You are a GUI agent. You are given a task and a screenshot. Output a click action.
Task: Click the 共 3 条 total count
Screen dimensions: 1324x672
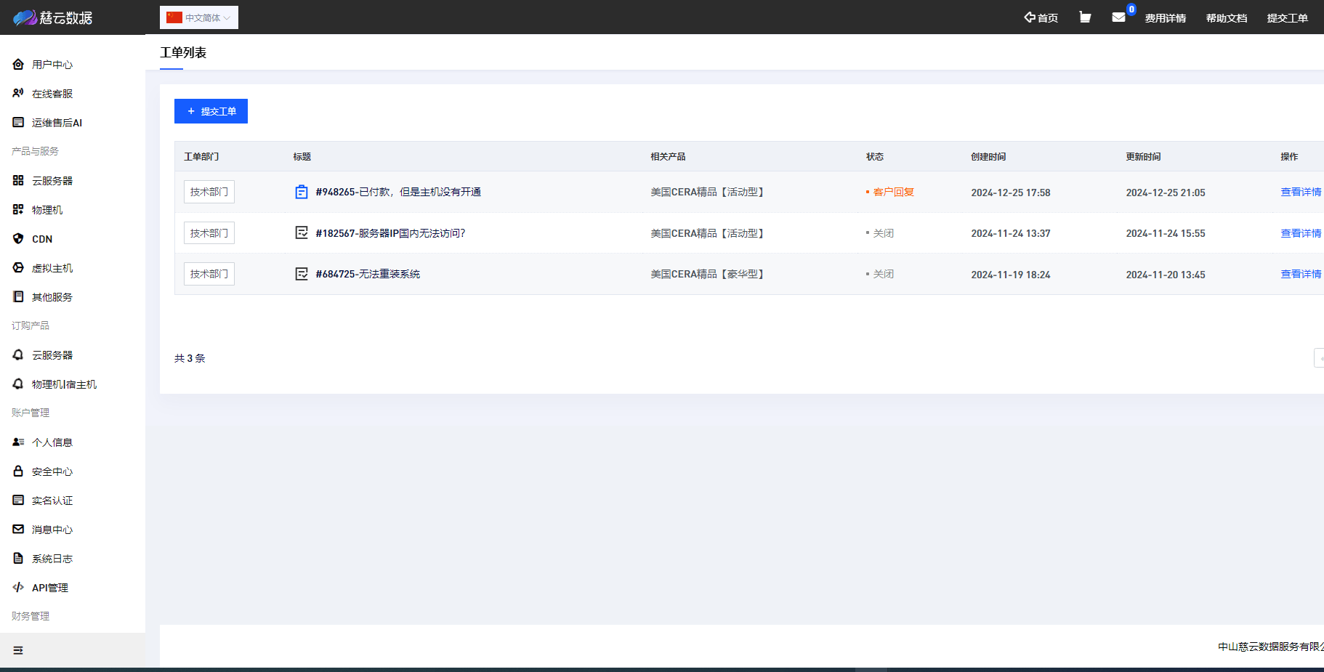tap(190, 358)
